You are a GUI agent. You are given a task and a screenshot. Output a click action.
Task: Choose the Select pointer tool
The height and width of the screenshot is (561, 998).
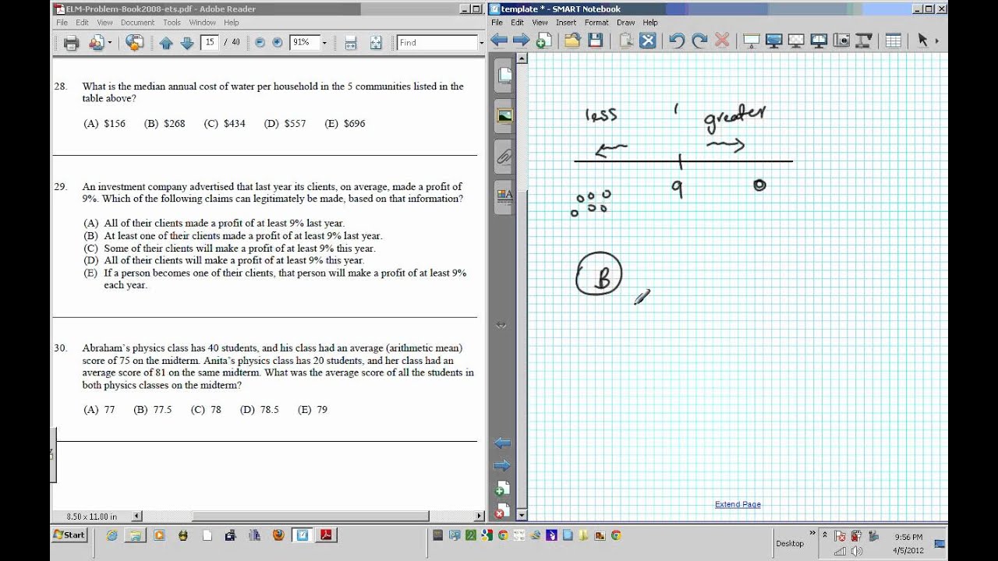click(x=923, y=41)
